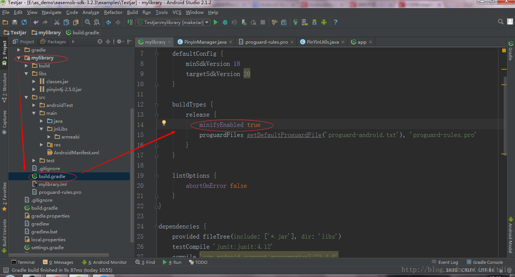Viewport: 515px width, 277px height.
Task: Click the Paste toolbar icon
Action: point(76,23)
